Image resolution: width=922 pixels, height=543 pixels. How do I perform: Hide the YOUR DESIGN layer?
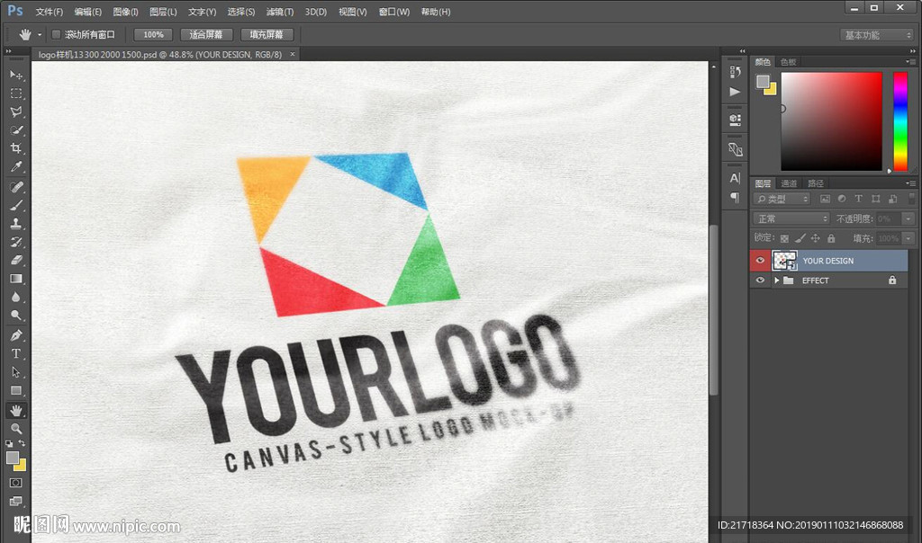point(761,260)
